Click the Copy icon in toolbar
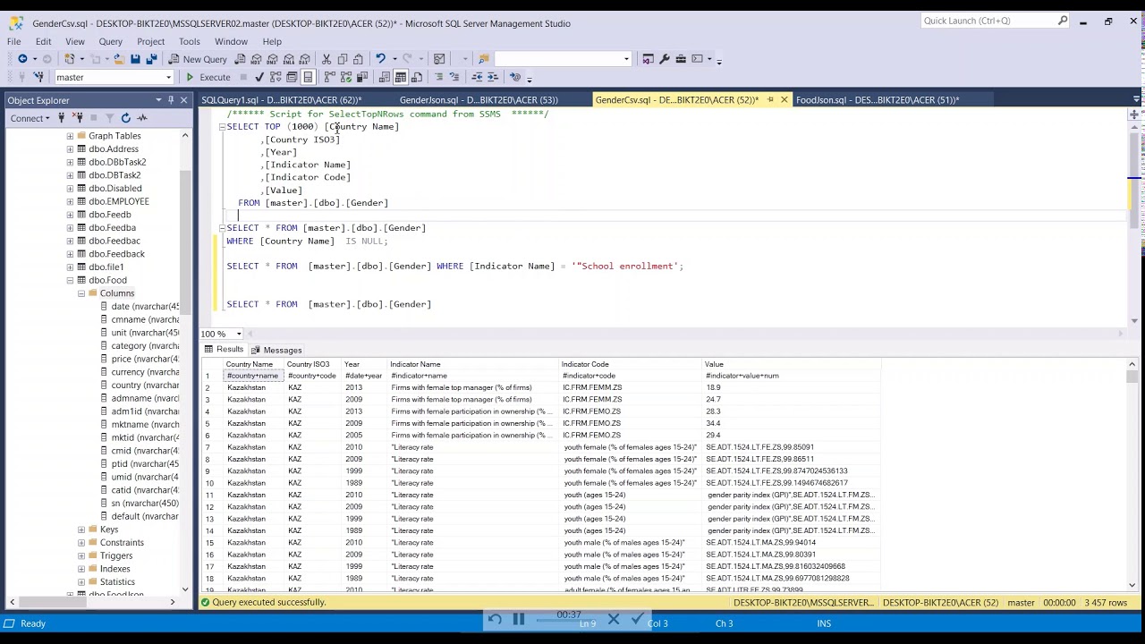Image resolution: width=1145 pixels, height=644 pixels. click(343, 59)
